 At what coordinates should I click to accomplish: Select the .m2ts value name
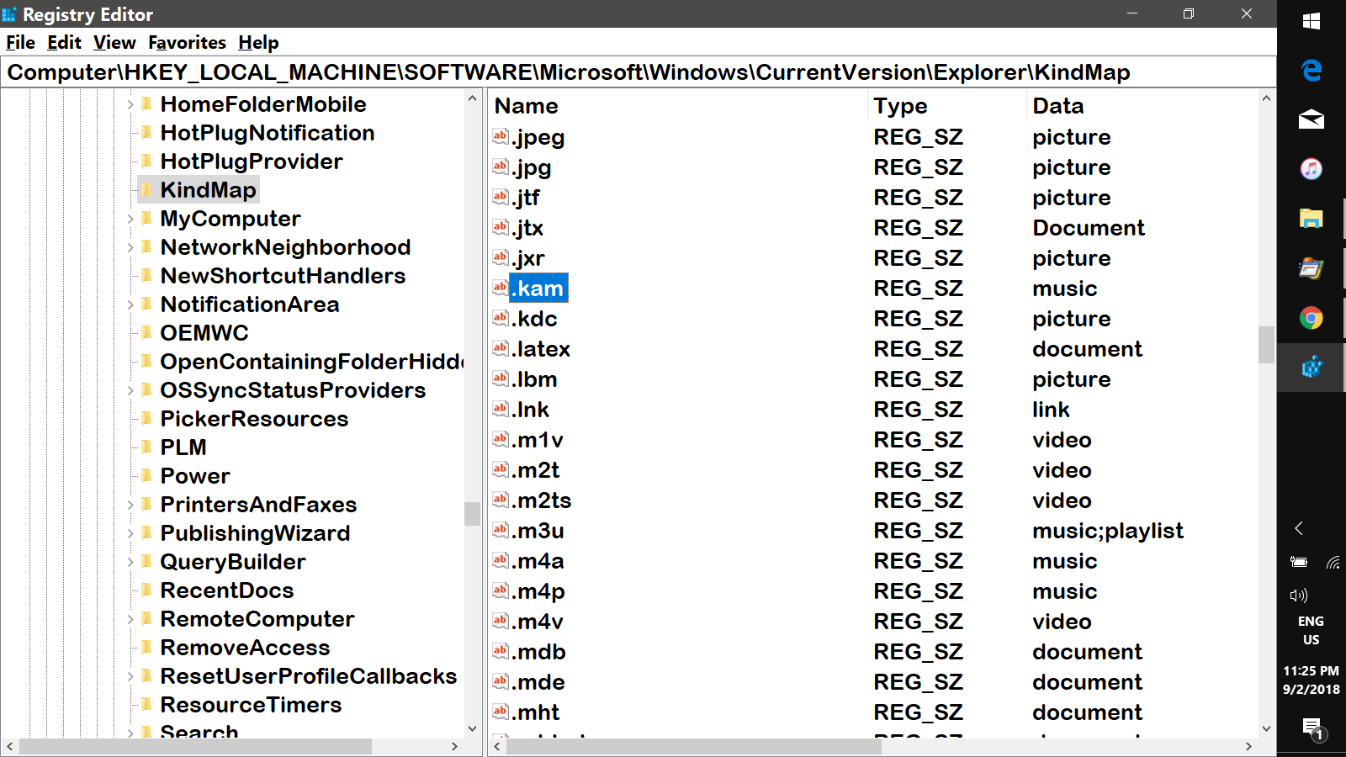pos(543,500)
